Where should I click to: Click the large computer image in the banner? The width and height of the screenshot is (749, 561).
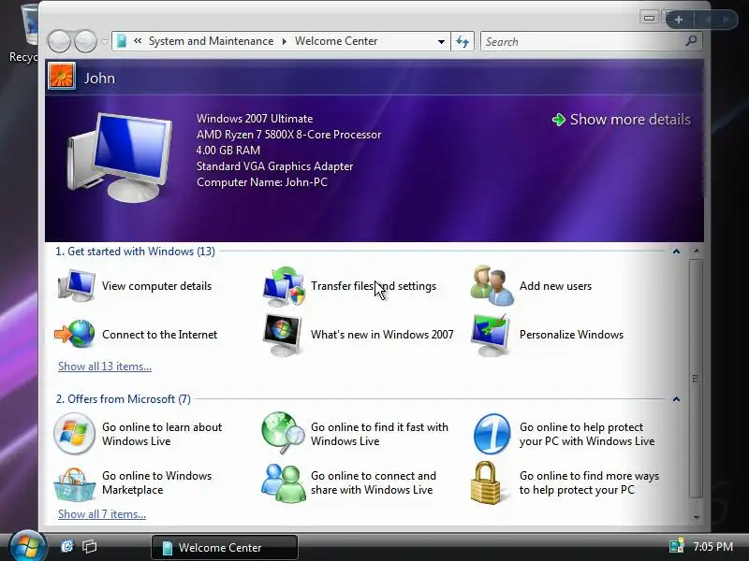120,157
